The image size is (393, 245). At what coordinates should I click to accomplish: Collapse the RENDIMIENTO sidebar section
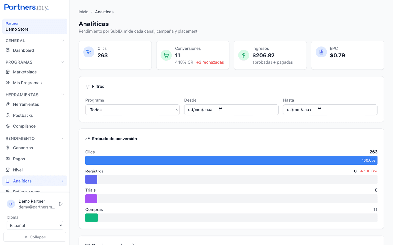click(63, 138)
